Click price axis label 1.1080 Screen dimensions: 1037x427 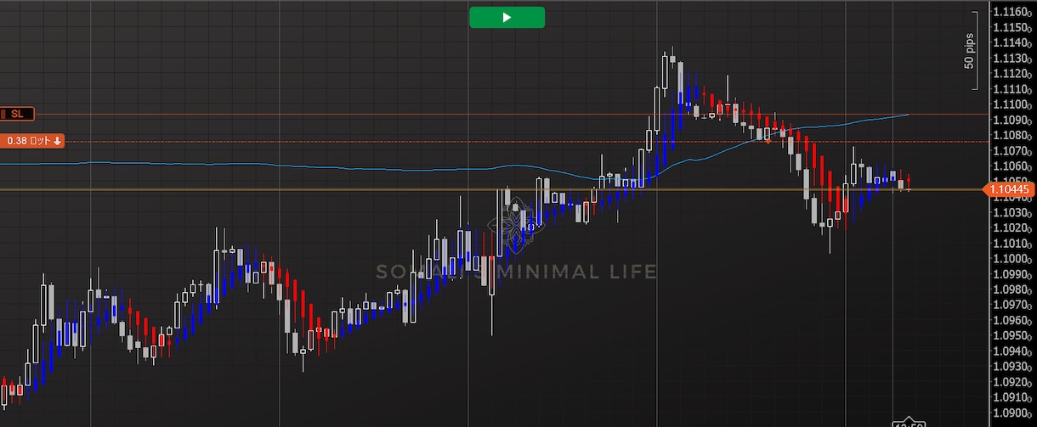click(x=1014, y=136)
